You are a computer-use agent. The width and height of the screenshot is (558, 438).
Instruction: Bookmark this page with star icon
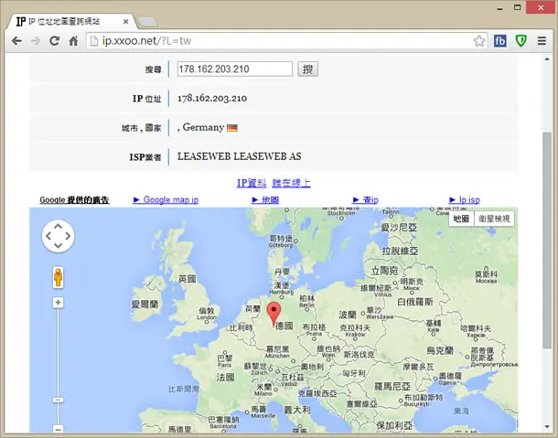click(x=479, y=41)
